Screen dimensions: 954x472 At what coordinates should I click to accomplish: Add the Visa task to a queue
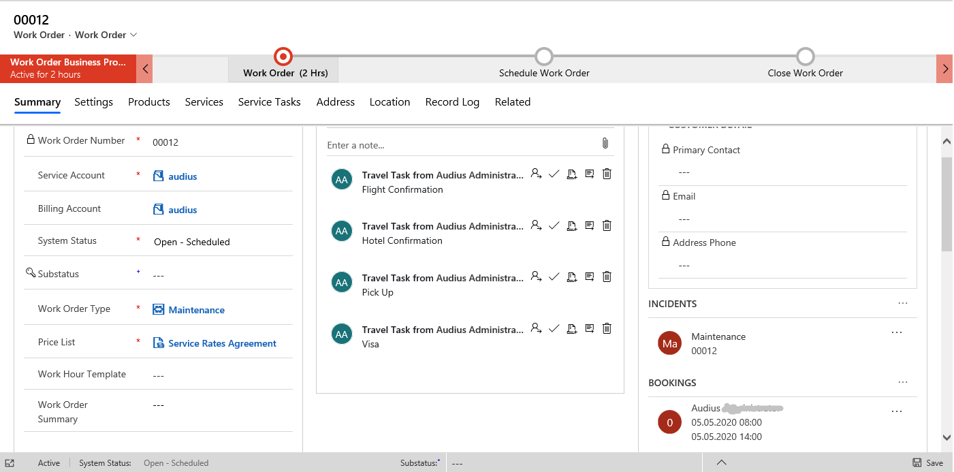coord(571,328)
